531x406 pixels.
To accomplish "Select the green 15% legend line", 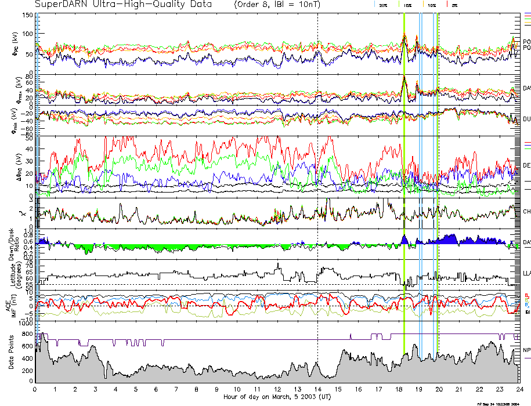I will [399, 5].
